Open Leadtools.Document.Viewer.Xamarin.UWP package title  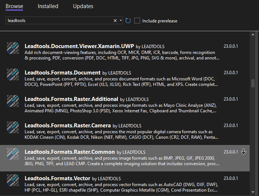79,46
